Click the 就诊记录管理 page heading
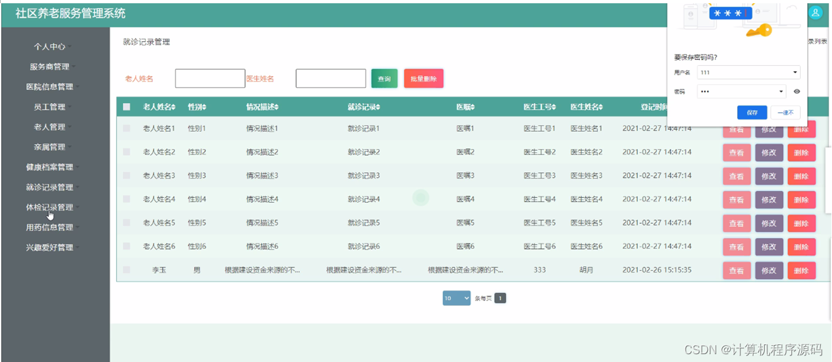Image resolution: width=832 pixels, height=362 pixels. point(146,42)
